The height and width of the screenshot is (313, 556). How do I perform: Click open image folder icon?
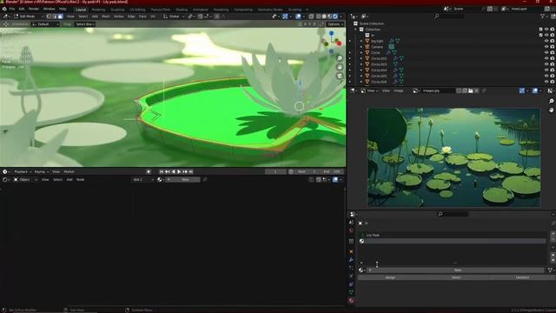[471, 90]
